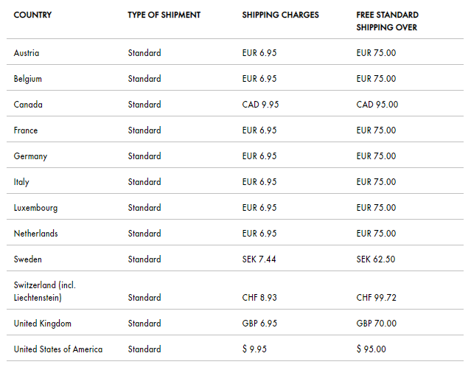Select the United States of America cell

pyautogui.click(x=58, y=349)
